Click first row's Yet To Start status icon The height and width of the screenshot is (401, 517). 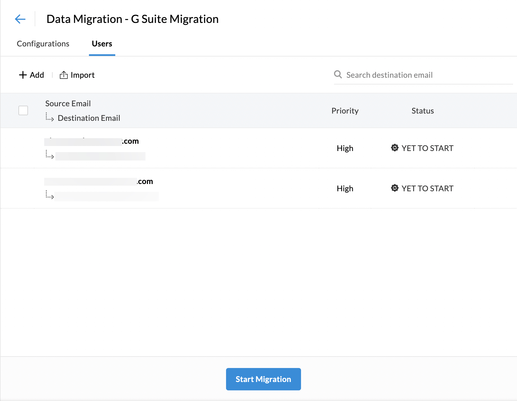pyautogui.click(x=395, y=148)
